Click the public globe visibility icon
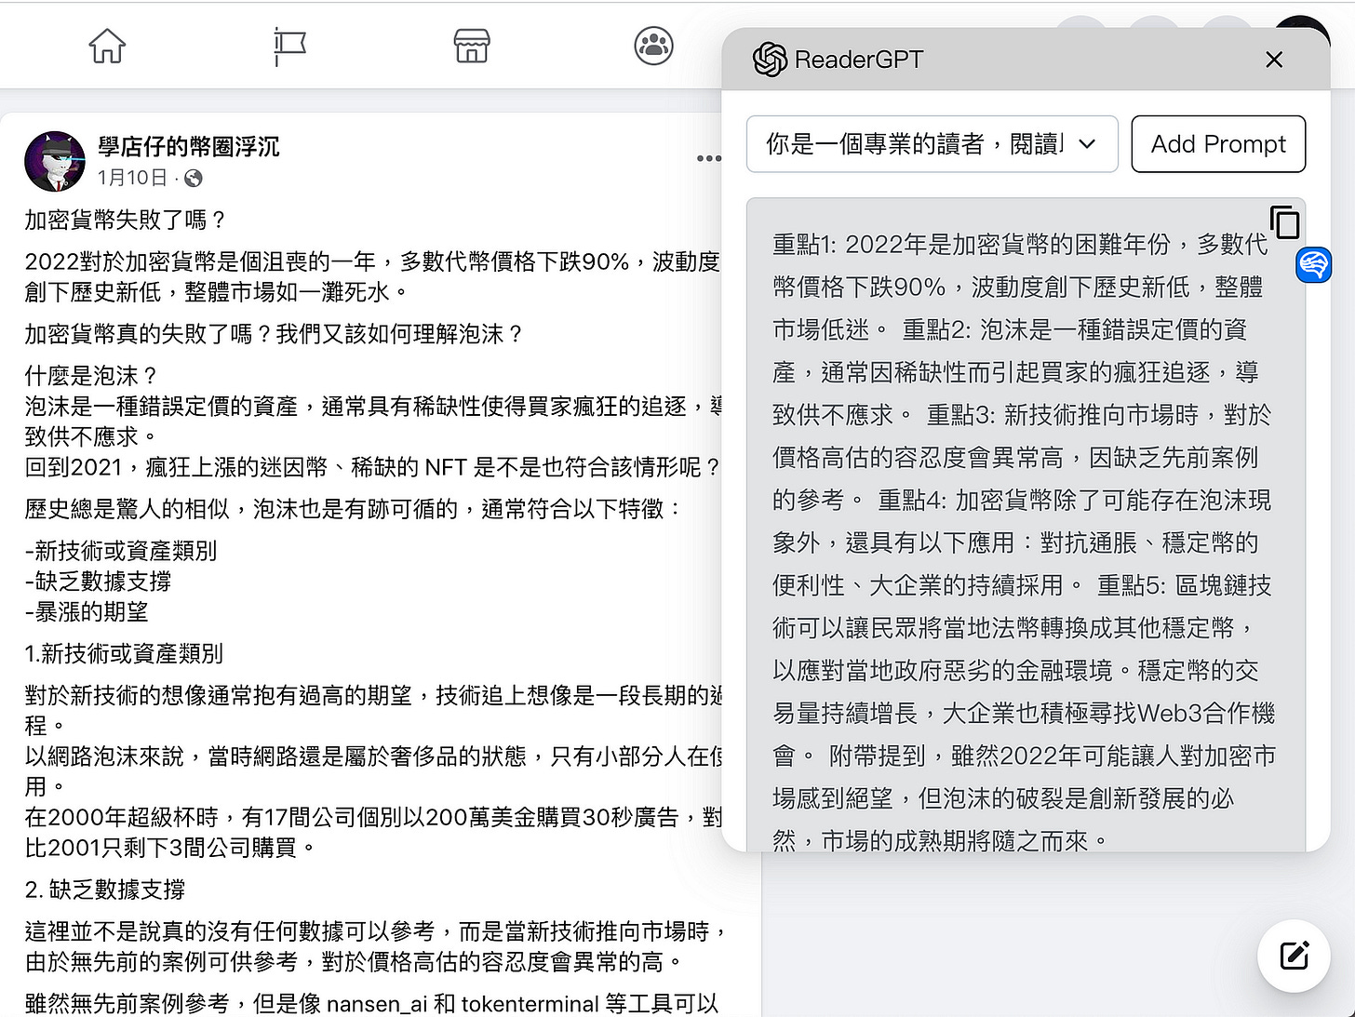 coord(194,178)
